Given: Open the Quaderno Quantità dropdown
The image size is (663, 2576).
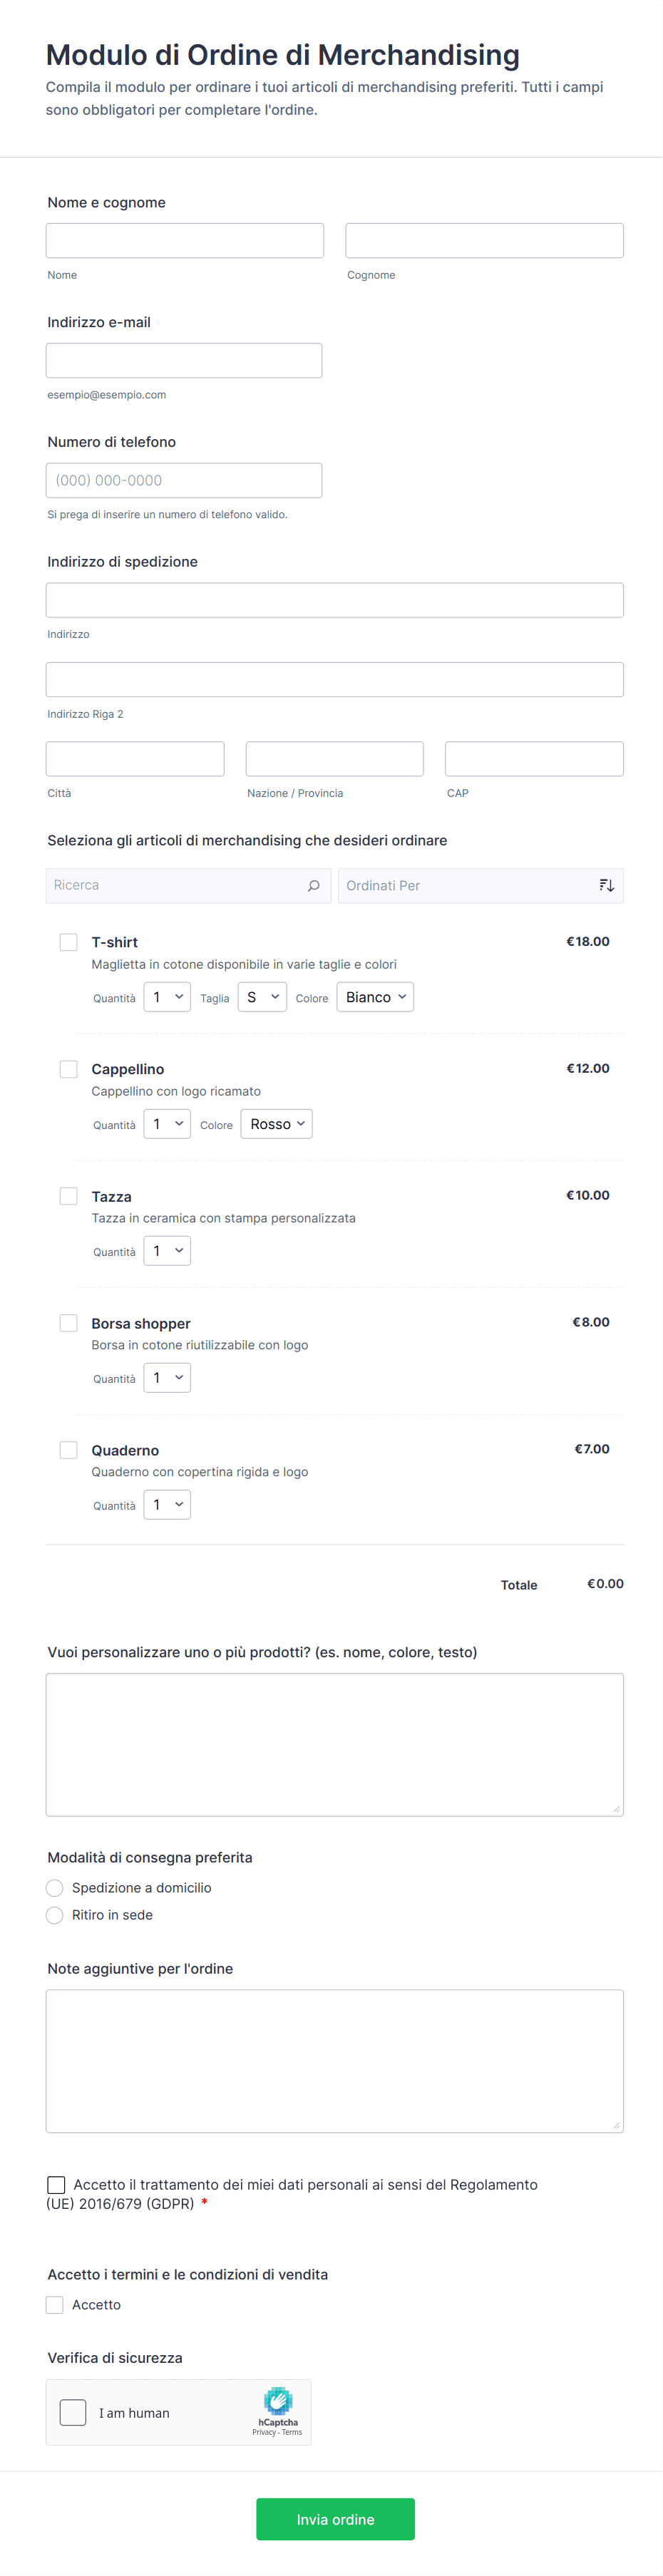Looking at the screenshot, I should coord(167,1505).
